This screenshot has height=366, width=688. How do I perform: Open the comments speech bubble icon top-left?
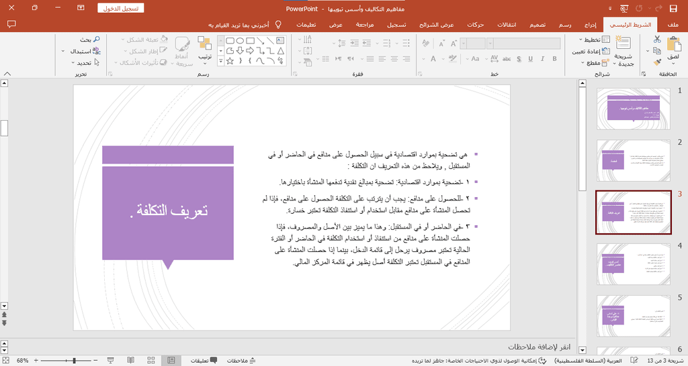(12, 25)
